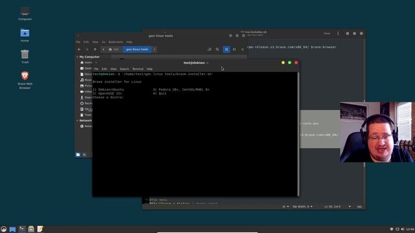Open terminal Search menu
Image resolution: width=415 pixels, height=233 pixels.
coord(124,69)
